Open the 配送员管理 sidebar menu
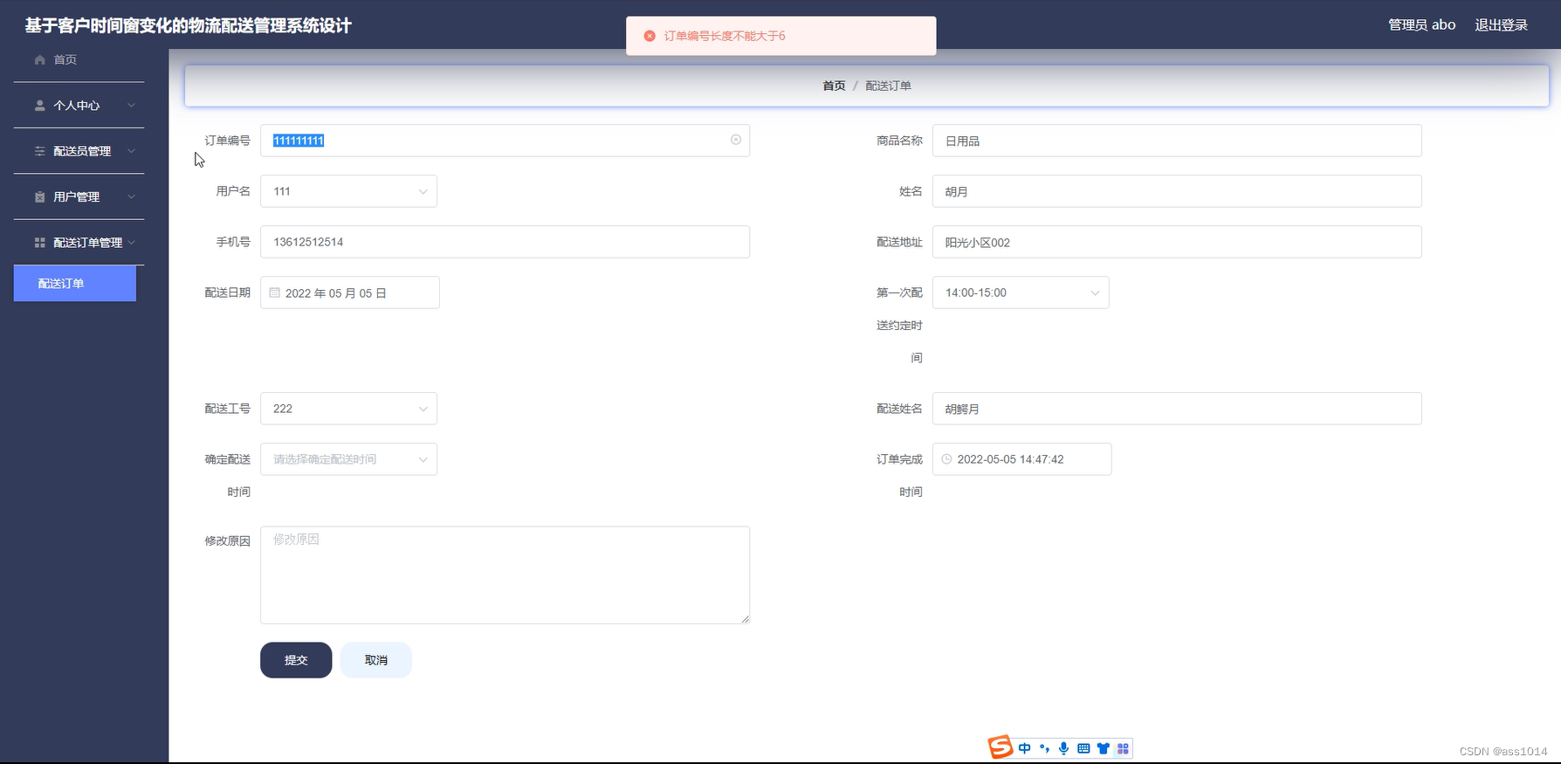Viewport: 1561px width, 764px height. point(79,151)
